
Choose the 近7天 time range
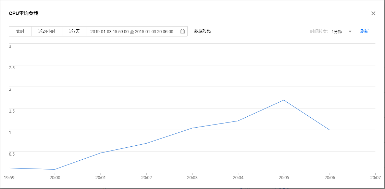pos(74,31)
